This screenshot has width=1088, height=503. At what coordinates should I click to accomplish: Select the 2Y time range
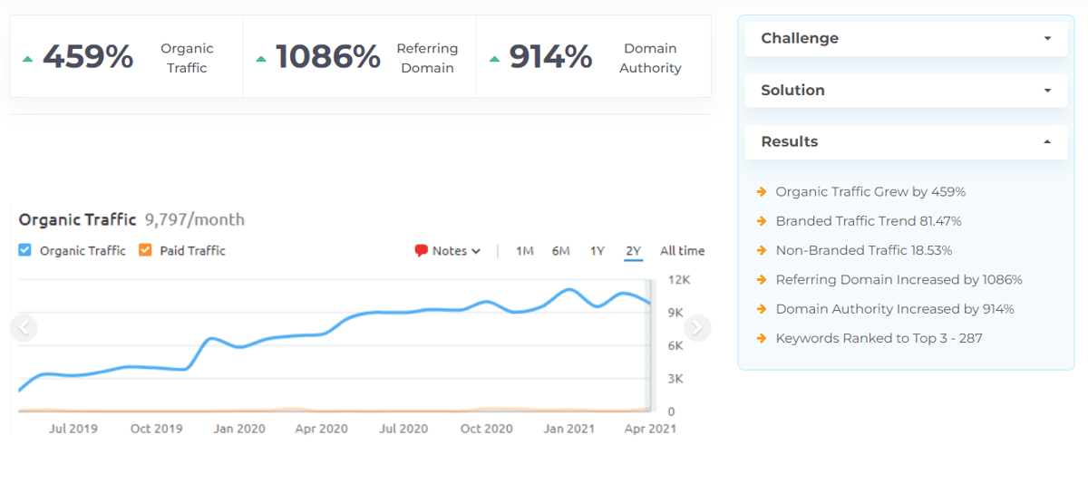coord(633,251)
